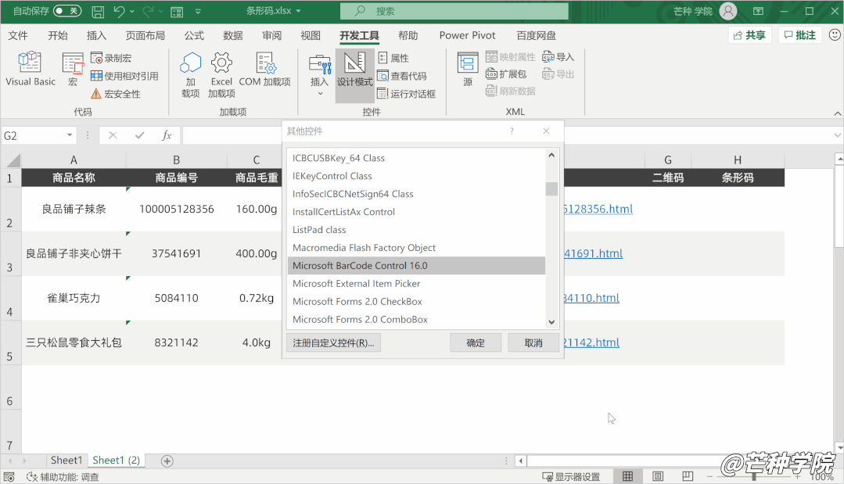
Task: Click the 属性 properties button
Action: click(x=393, y=58)
